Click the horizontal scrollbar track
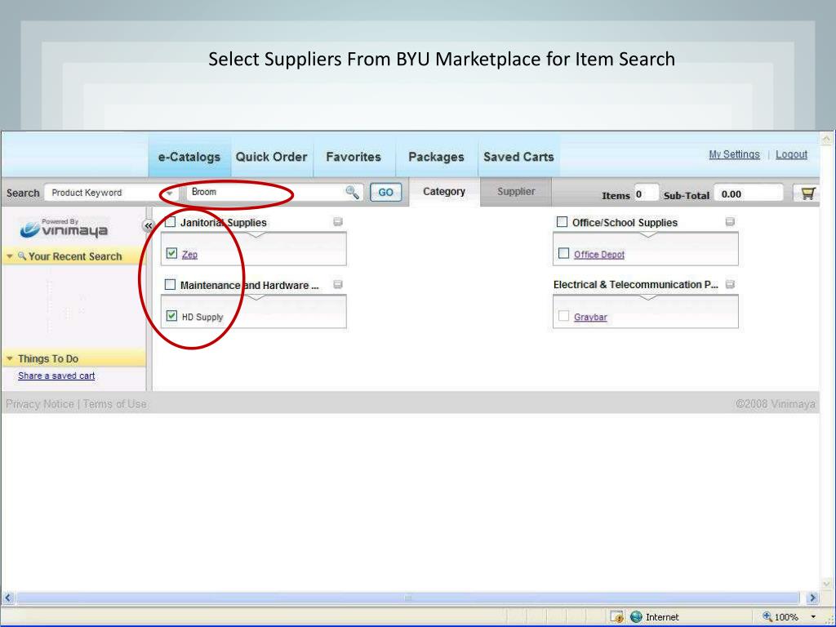Viewport: 836px width, 627px height. coord(408,598)
